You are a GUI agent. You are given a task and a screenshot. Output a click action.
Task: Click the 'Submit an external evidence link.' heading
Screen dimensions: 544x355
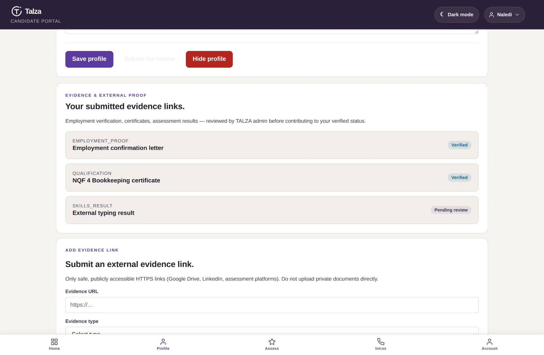click(x=130, y=264)
